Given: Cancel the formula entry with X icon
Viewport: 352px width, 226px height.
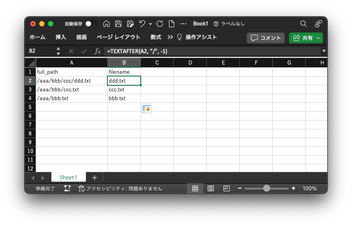Looking at the screenshot, I should [71, 51].
